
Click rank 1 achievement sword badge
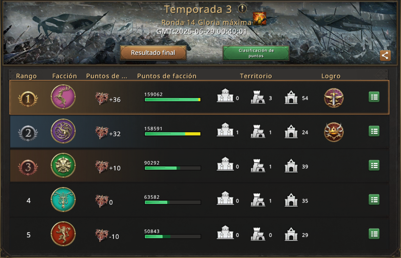point(334,98)
